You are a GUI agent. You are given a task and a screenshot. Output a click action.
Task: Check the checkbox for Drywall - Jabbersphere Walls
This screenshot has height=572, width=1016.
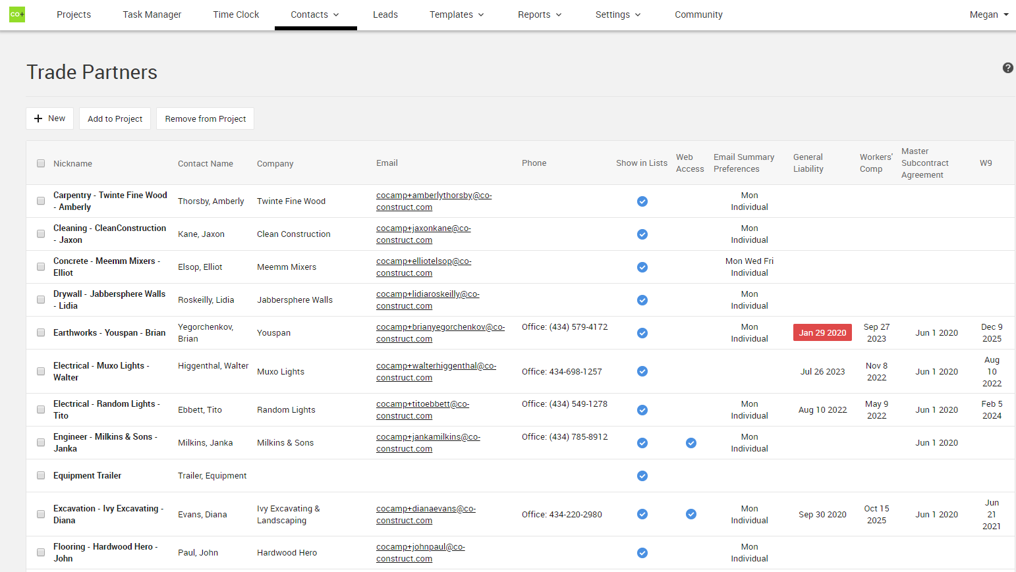tap(41, 299)
